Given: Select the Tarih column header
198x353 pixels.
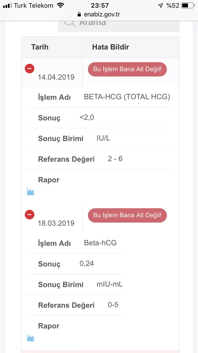Looking at the screenshot, I should click(40, 47).
